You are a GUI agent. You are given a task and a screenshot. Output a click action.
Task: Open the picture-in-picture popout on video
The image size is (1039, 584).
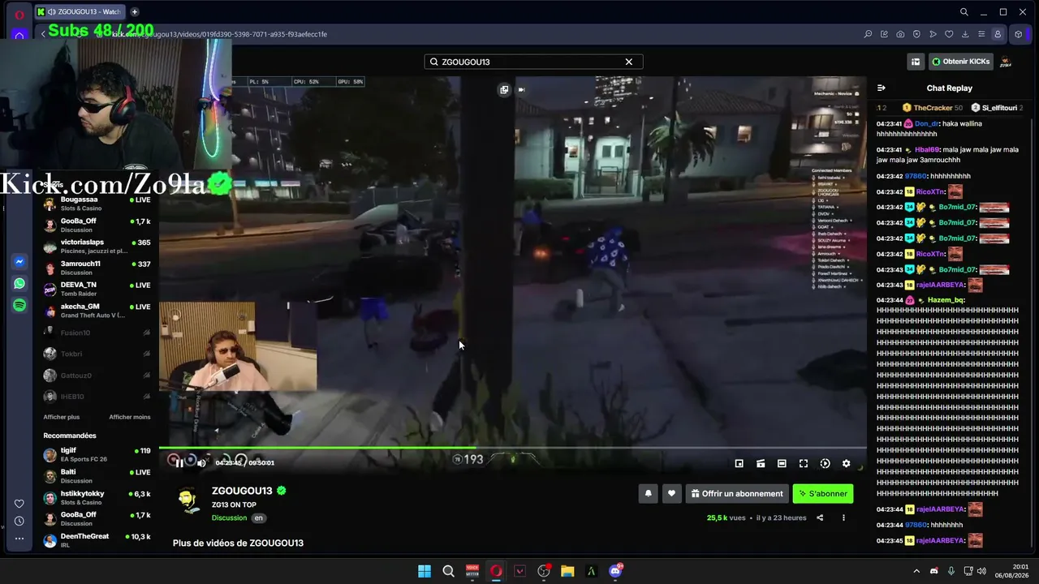(x=504, y=89)
